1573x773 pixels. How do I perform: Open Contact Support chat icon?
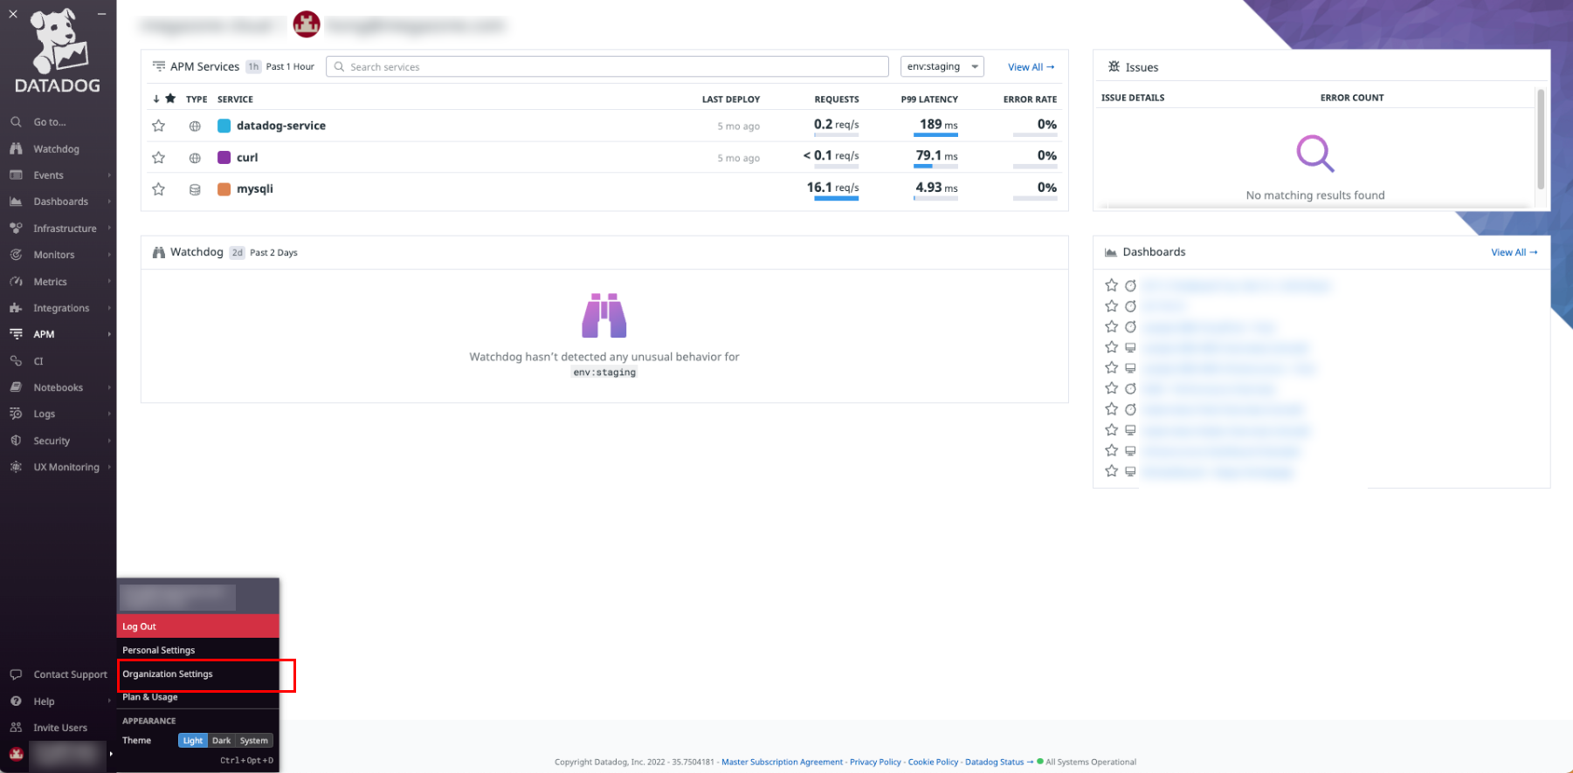tap(16, 674)
